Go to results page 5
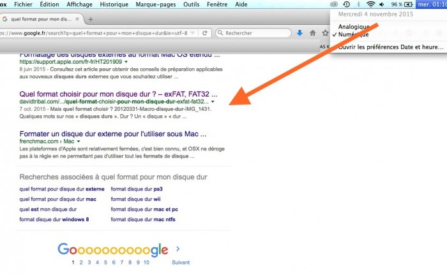The image size is (447, 274). (x=105, y=263)
